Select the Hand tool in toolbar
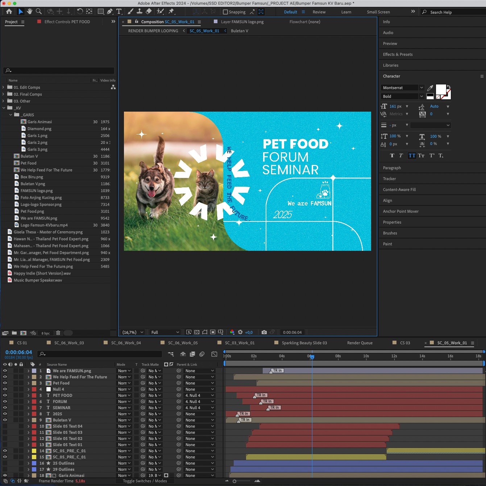The width and height of the screenshot is (486, 486). (x=30, y=12)
